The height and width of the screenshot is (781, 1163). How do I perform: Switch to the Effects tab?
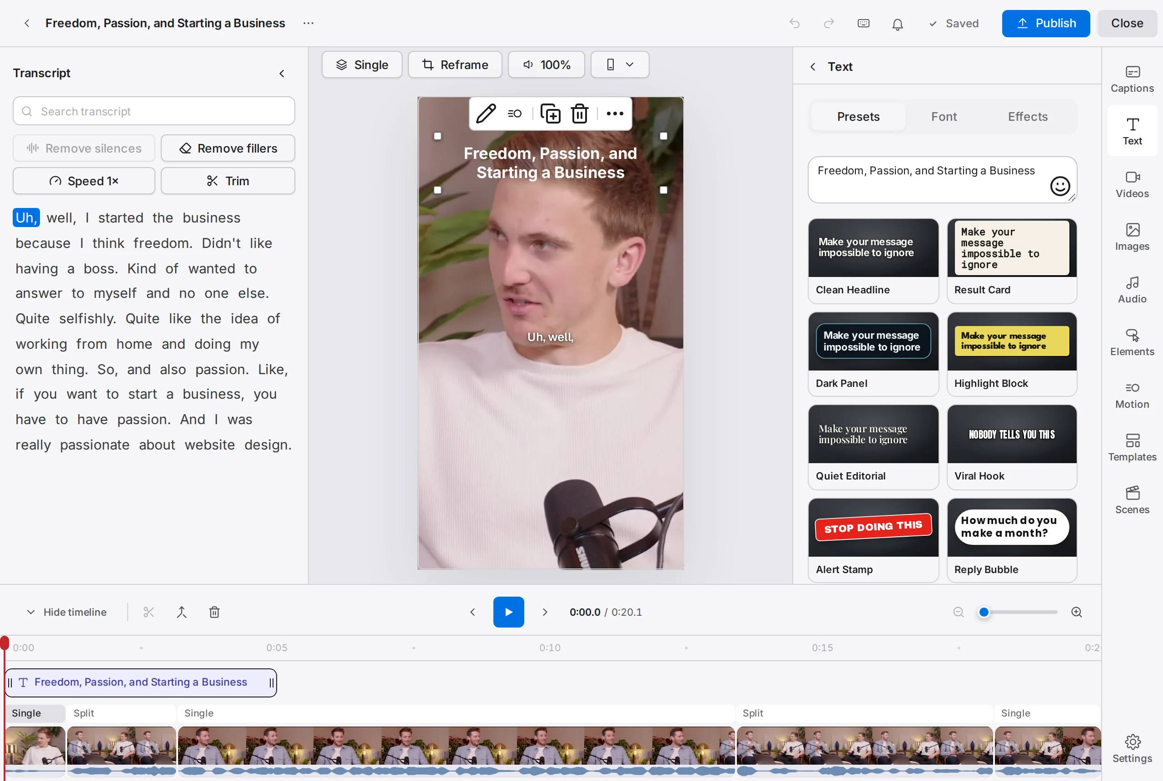coord(1027,117)
